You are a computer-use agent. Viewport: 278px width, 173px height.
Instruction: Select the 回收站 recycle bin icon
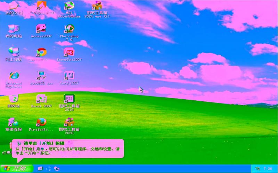(x=14, y=101)
